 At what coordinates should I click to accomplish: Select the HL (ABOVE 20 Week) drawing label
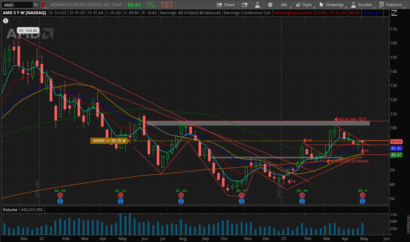347,161
